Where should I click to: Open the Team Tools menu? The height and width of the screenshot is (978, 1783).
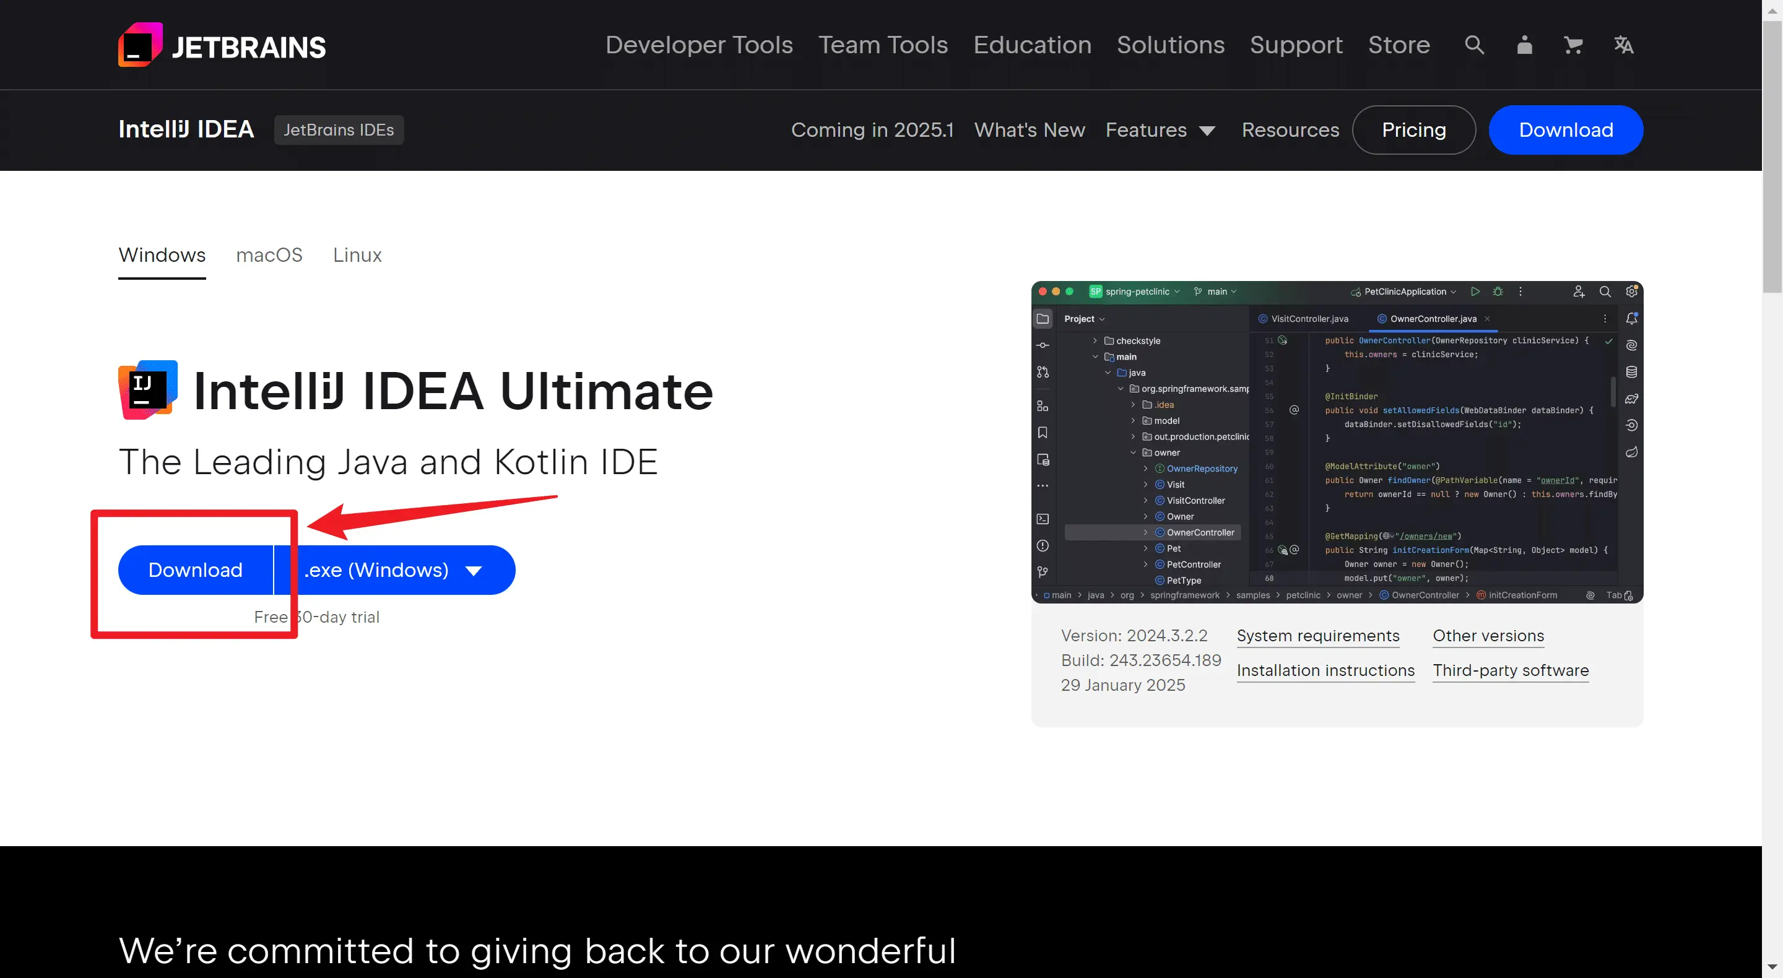[x=882, y=45]
